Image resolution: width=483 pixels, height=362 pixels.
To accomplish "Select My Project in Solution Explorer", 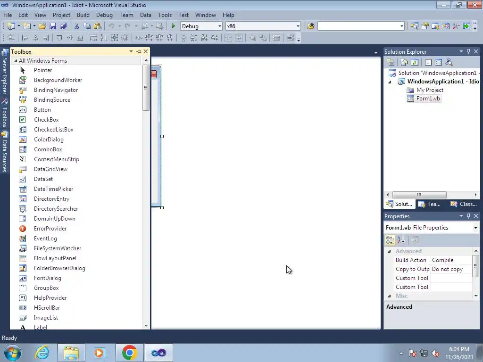I will [x=429, y=90].
